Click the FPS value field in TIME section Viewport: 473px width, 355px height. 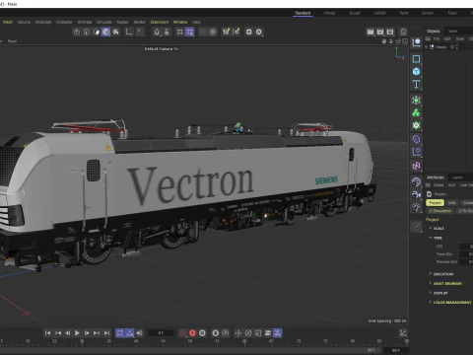click(x=466, y=247)
